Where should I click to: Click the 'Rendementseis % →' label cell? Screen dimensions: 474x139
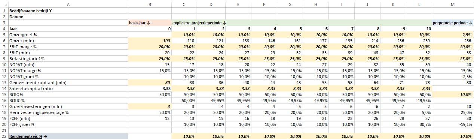coord(68,136)
